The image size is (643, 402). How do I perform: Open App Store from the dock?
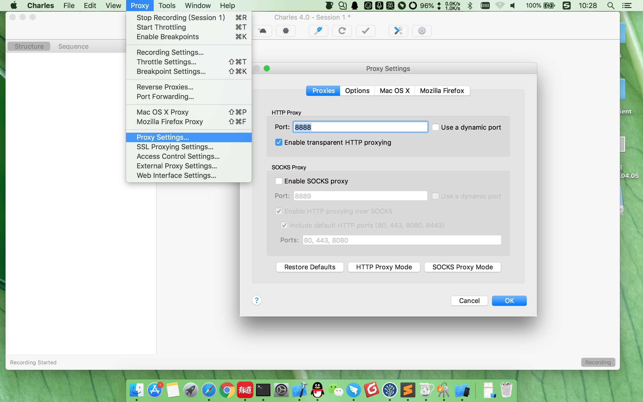click(x=155, y=390)
